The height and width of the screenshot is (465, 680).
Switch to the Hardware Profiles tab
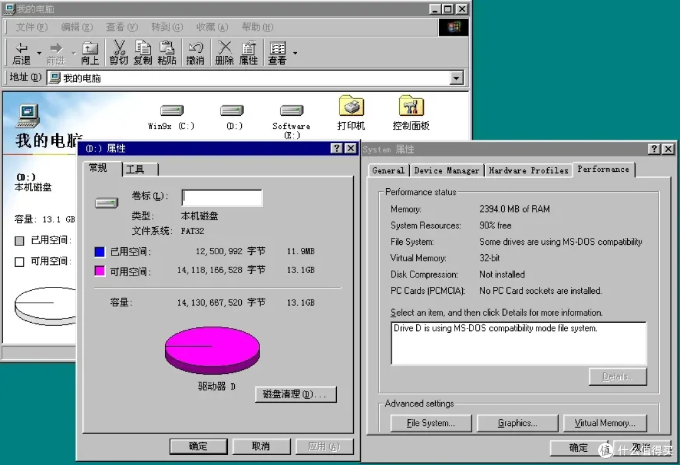point(528,171)
